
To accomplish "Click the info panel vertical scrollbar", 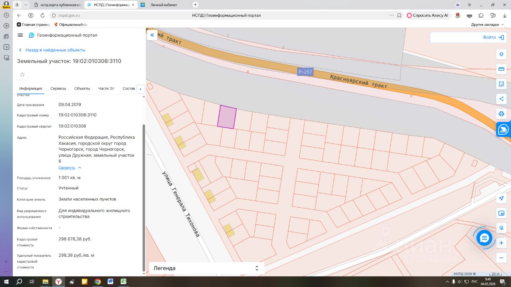I will click(144, 197).
